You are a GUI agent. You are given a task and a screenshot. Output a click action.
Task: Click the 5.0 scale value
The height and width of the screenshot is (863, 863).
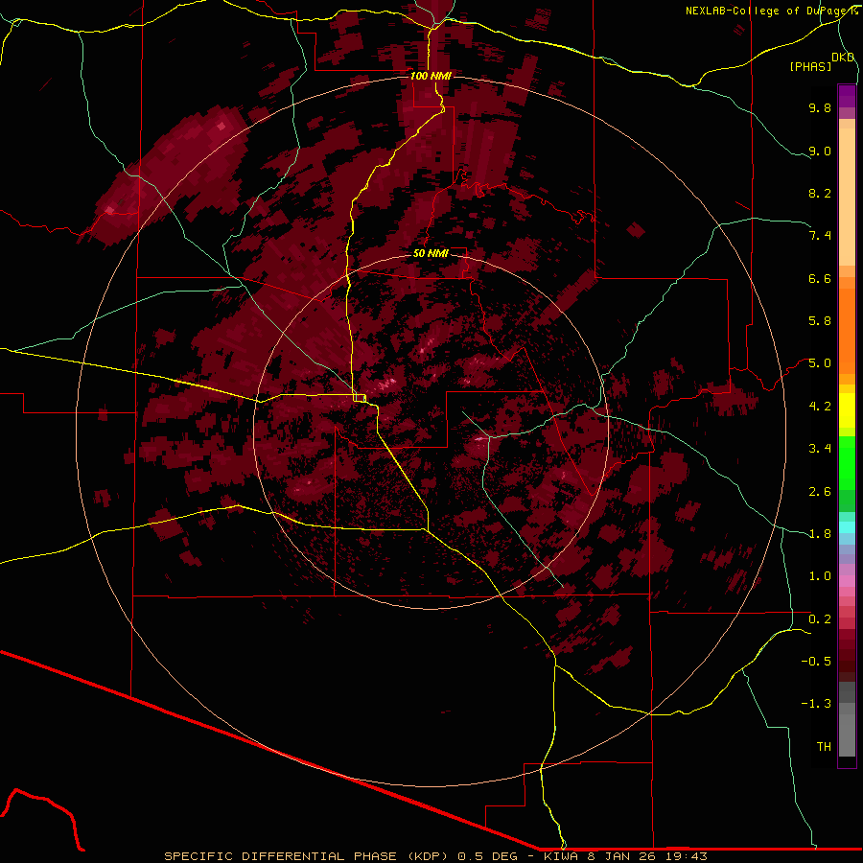click(820, 363)
